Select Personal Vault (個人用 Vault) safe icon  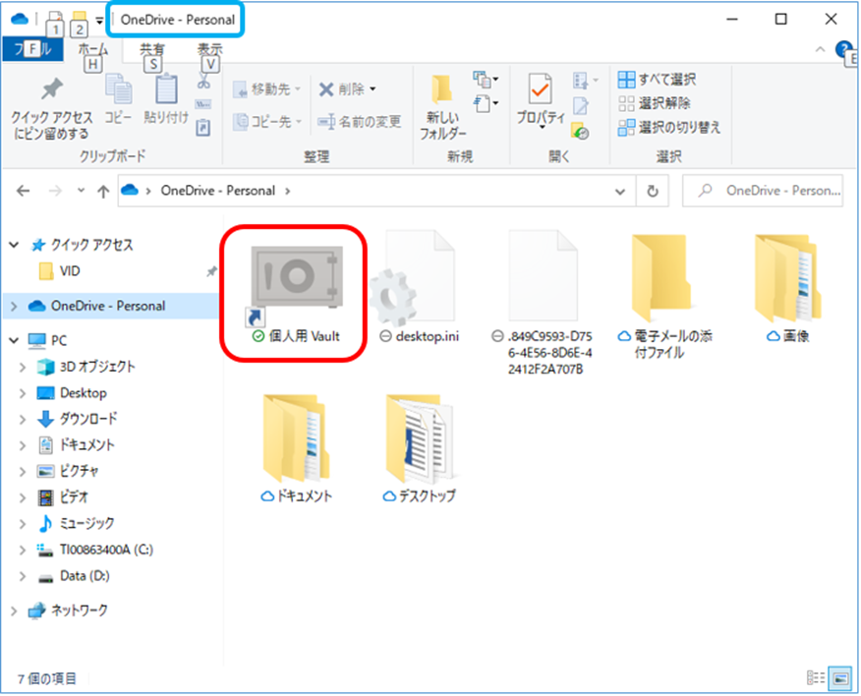click(x=297, y=277)
